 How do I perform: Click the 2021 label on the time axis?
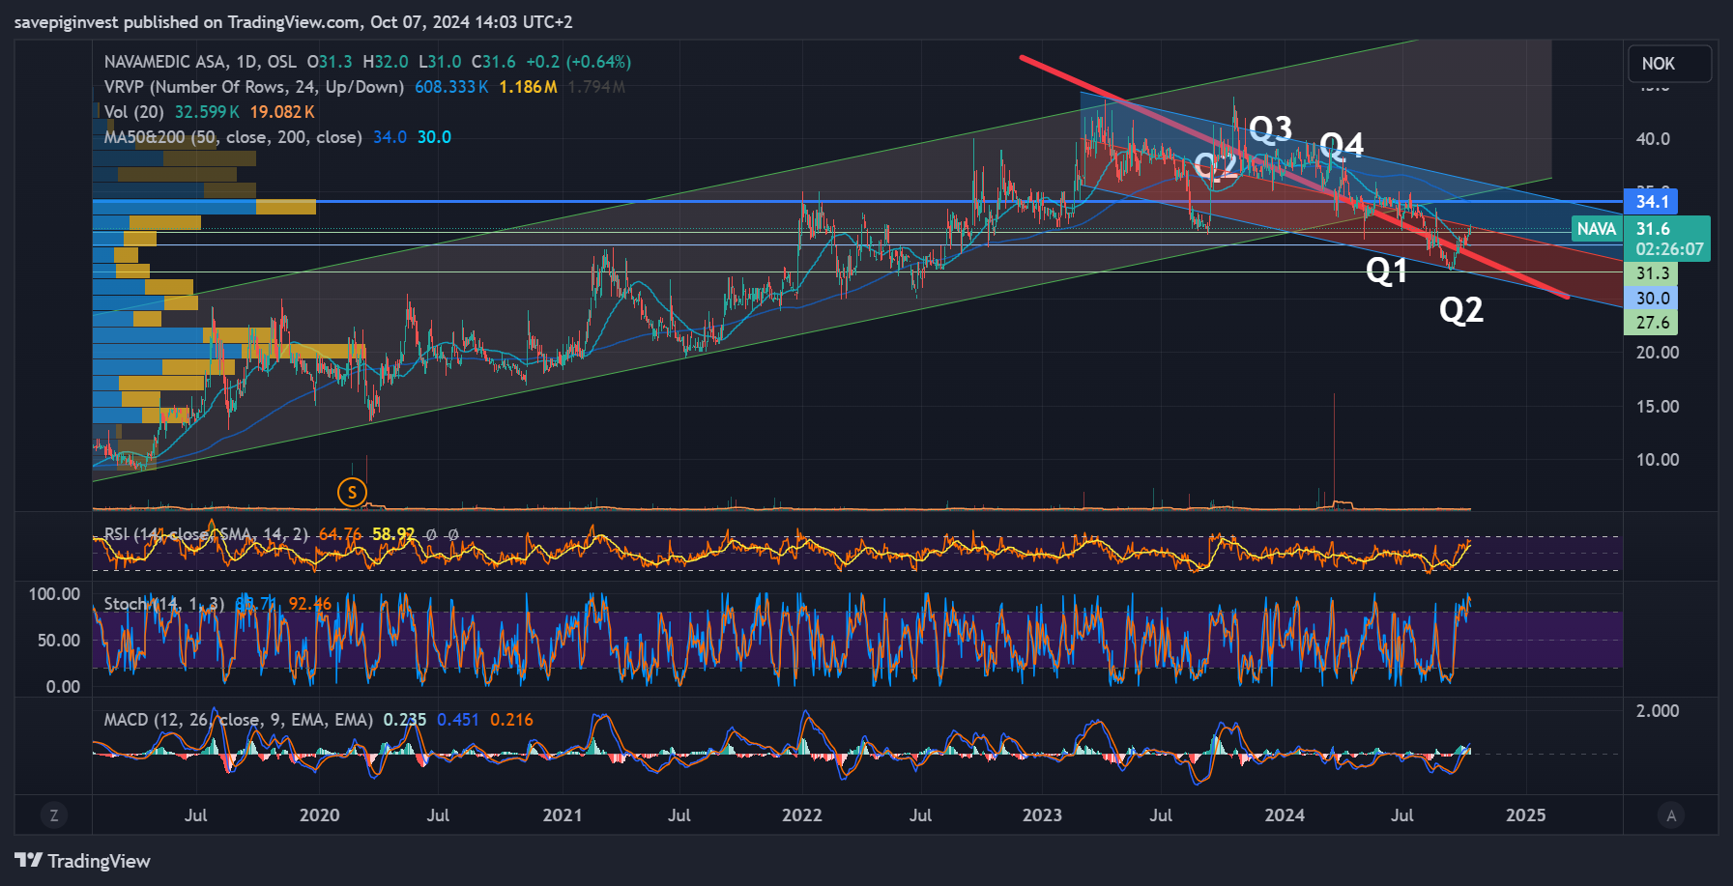(x=563, y=815)
